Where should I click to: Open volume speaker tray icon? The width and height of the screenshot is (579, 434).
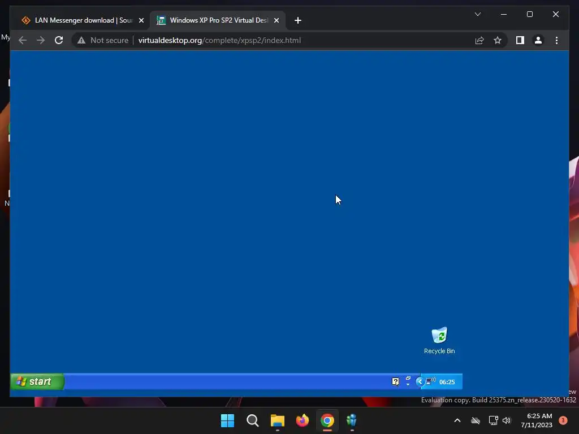507,420
